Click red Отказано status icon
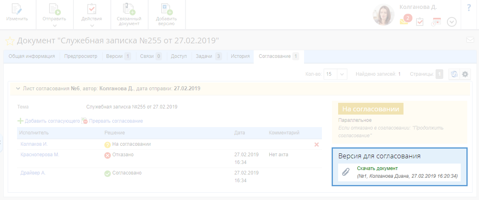479x200 pixels. pos(108,155)
